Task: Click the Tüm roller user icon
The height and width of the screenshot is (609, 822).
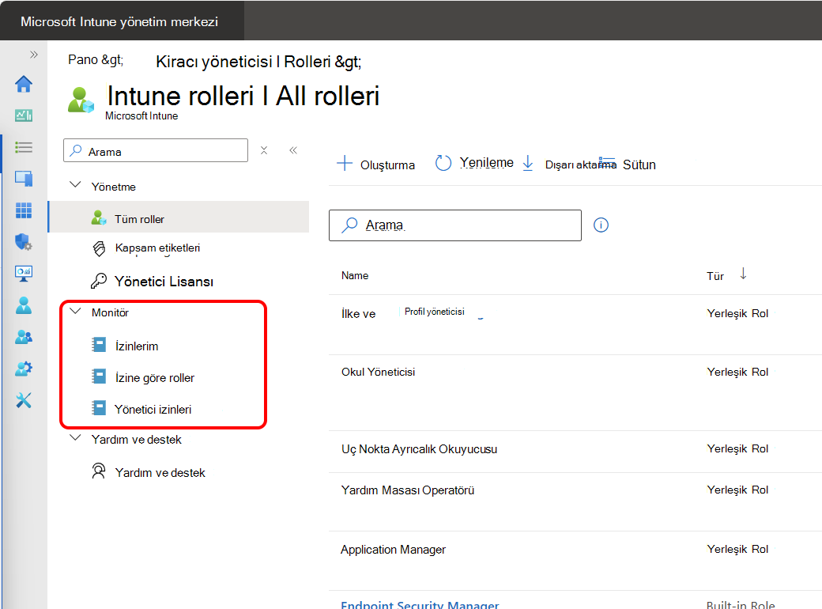Action: point(99,217)
